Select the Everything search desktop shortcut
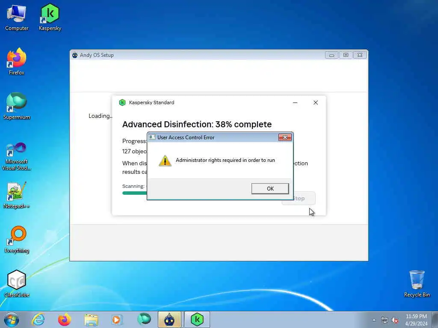 (17, 239)
